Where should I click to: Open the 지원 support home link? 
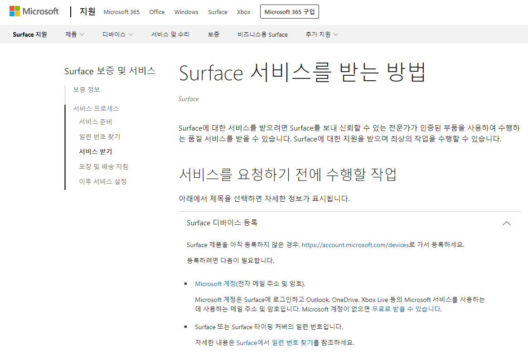(x=87, y=11)
